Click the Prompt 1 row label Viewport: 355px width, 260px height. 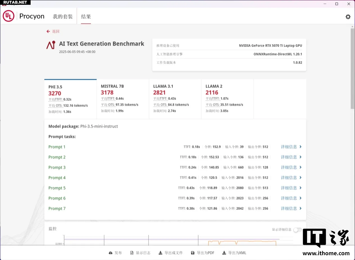coord(57,147)
